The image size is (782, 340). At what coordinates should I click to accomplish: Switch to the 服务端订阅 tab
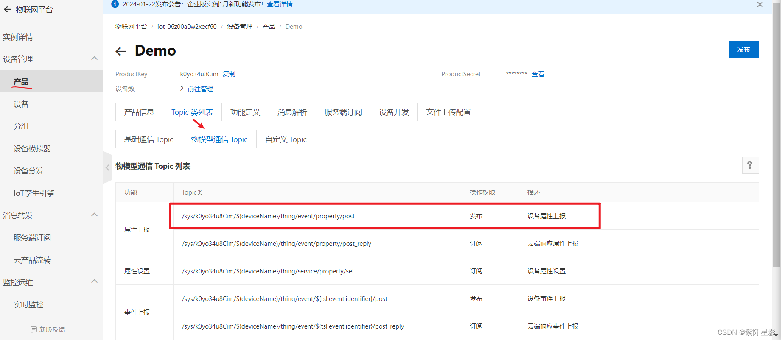point(343,112)
